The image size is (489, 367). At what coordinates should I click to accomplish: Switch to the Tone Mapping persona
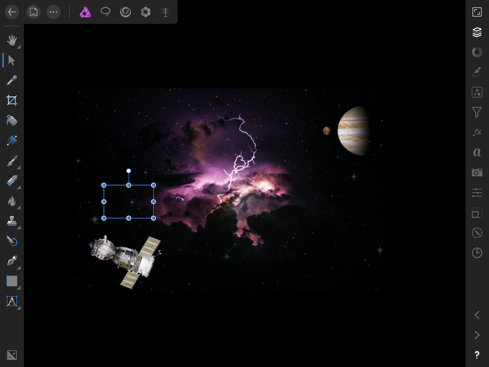(166, 12)
